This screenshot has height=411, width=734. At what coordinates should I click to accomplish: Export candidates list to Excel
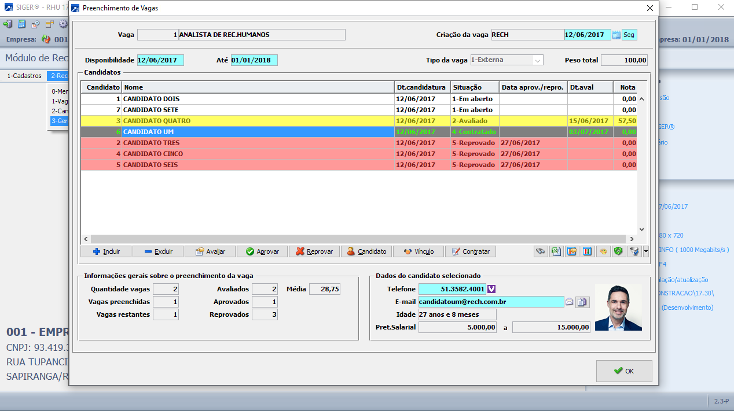click(x=556, y=251)
